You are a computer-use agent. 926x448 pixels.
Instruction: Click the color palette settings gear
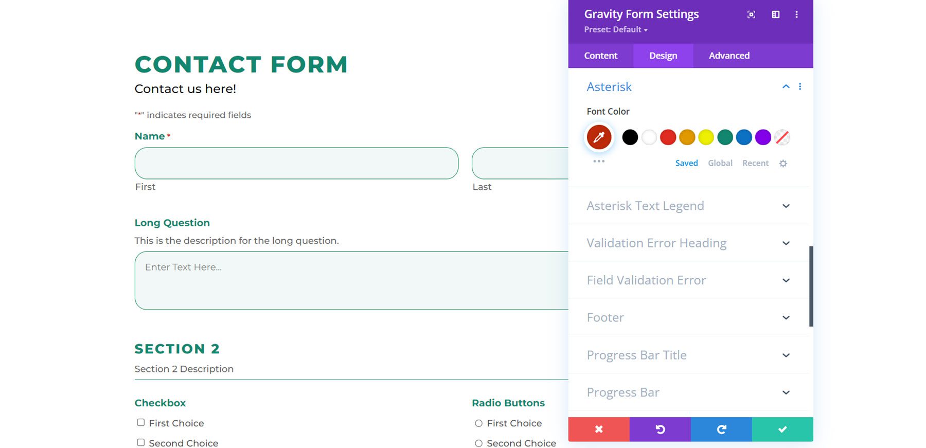pyautogui.click(x=783, y=164)
